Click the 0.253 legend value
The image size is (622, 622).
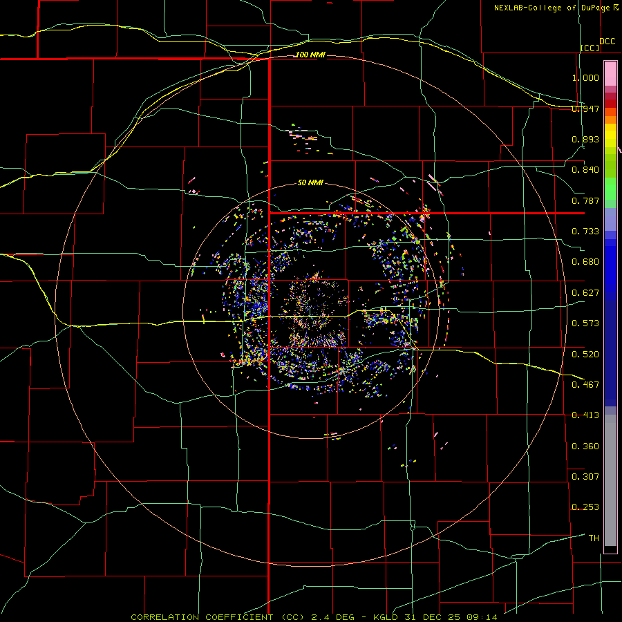(585, 507)
